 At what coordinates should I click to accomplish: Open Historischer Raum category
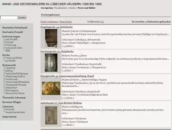tap(15, 93)
